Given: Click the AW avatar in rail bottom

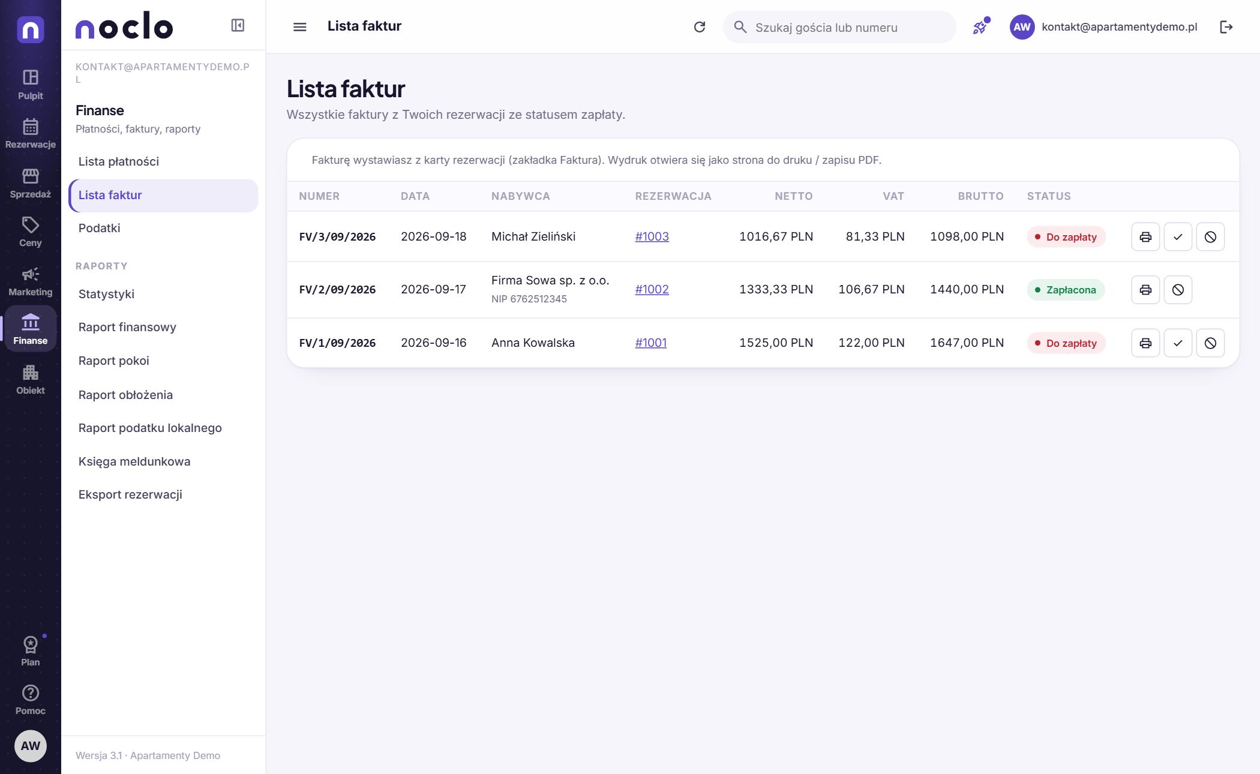Looking at the screenshot, I should 31,746.
